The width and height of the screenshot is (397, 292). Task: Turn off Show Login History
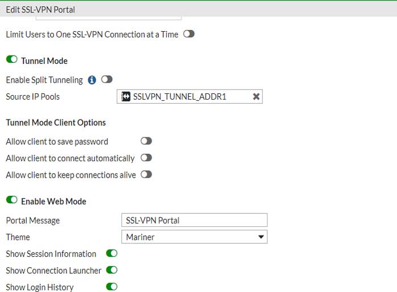point(112,287)
